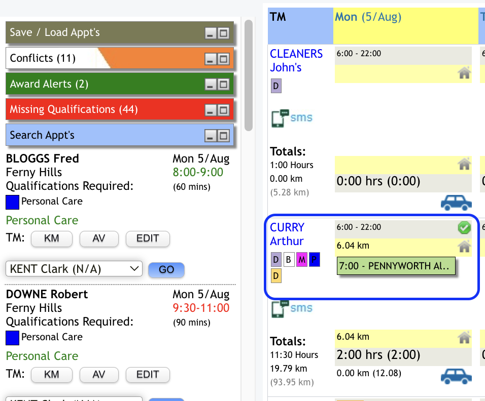Click the home icon in CLEANERS John's start row
This screenshot has width=485, height=401.
point(464,73)
